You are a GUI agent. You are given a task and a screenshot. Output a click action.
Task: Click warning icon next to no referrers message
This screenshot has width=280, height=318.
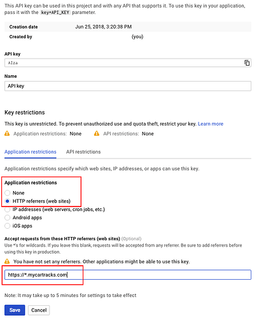click(x=7, y=261)
